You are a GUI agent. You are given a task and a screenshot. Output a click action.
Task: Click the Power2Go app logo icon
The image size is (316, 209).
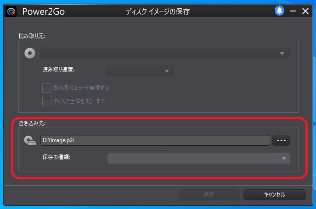[11, 11]
